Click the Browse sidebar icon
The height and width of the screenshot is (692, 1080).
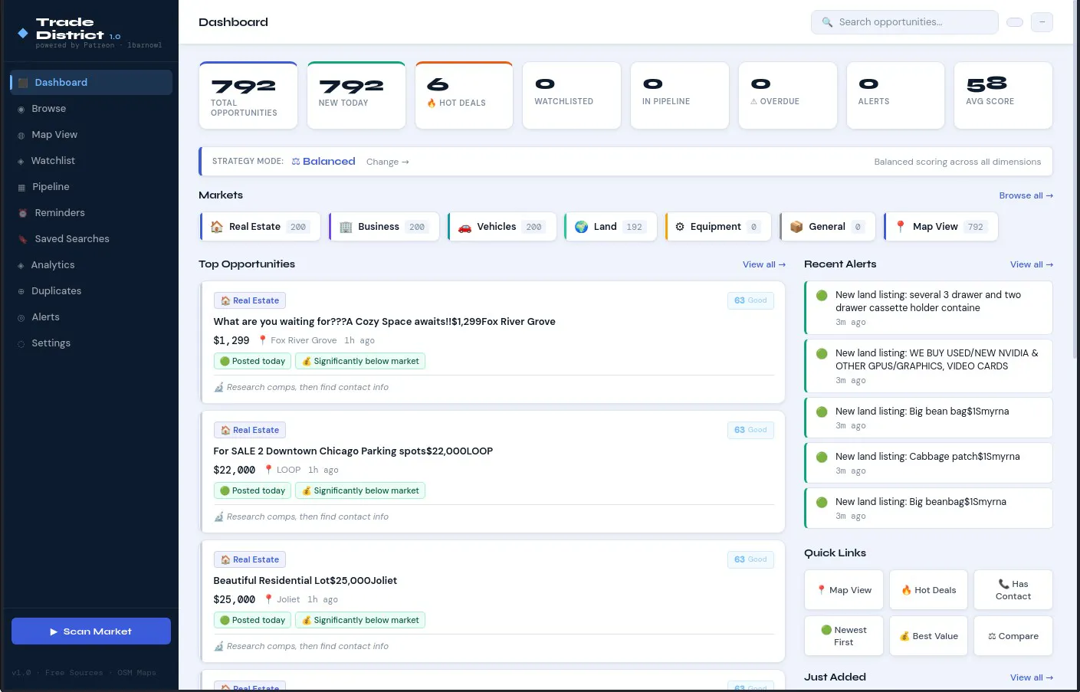21,110
